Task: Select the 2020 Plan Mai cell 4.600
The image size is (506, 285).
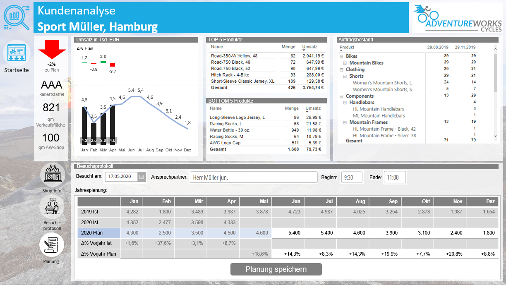Action: pyautogui.click(x=255, y=233)
